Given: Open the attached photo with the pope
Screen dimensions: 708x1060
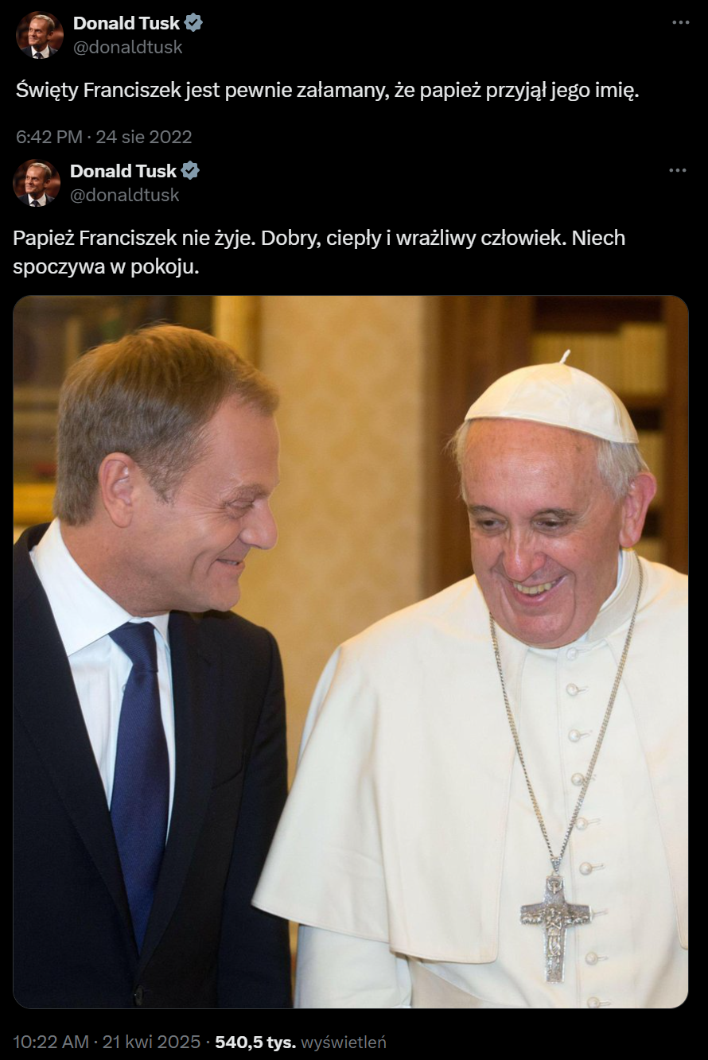Looking at the screenshot, I should coord(351,652).
